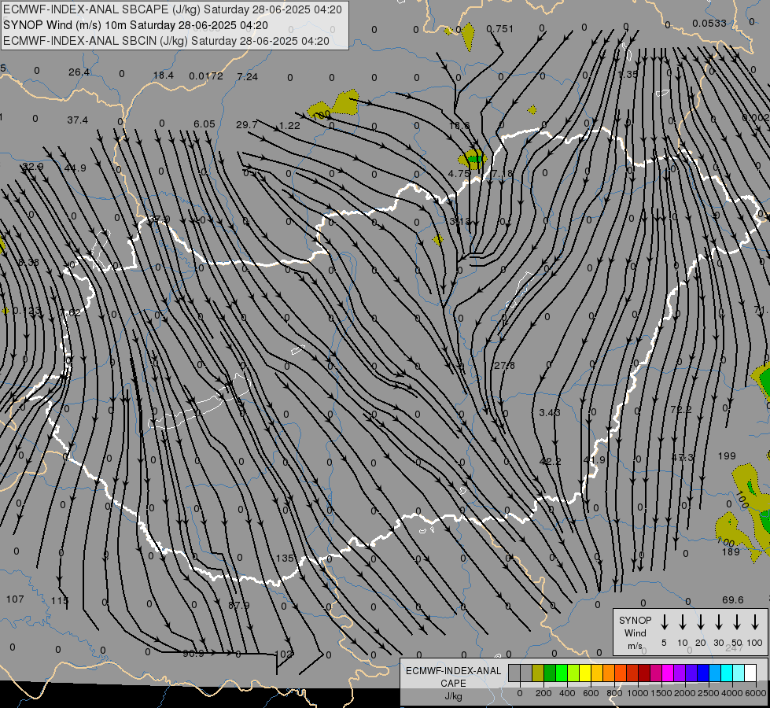Click the 42.2 value on the map

550,461
